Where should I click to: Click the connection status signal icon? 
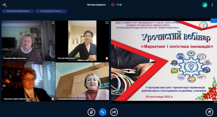click(x=205, y=5)
